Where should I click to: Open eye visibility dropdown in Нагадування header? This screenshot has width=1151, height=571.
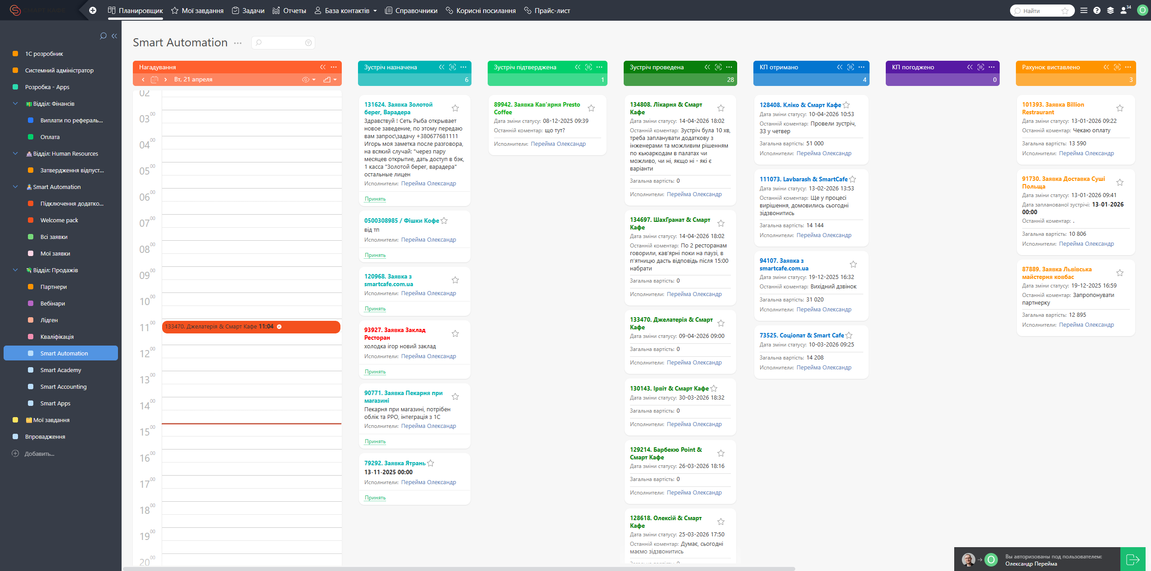tap(308, 80)
